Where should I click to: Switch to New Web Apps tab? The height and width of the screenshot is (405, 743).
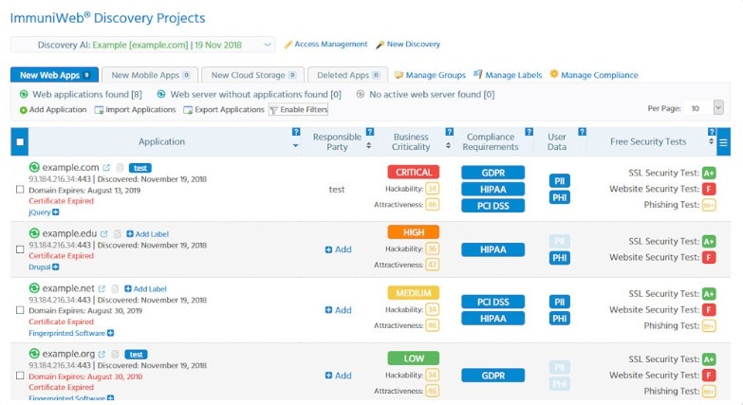pyautogui.click(x=54, y=75)
